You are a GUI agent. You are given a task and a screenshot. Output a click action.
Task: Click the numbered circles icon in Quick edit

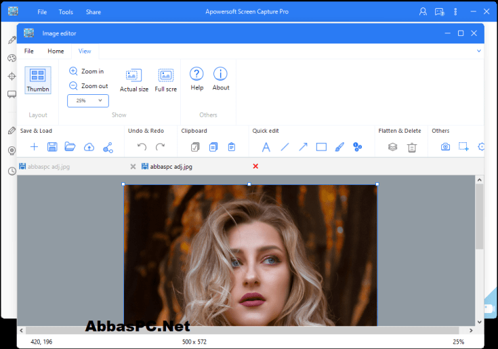tap(358, 147)
